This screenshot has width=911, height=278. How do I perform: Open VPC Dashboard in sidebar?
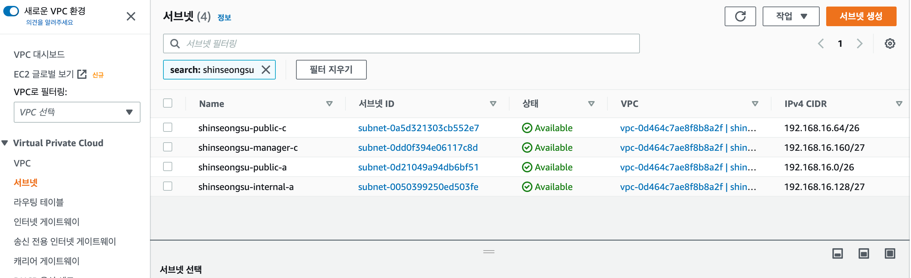(39, 55)
